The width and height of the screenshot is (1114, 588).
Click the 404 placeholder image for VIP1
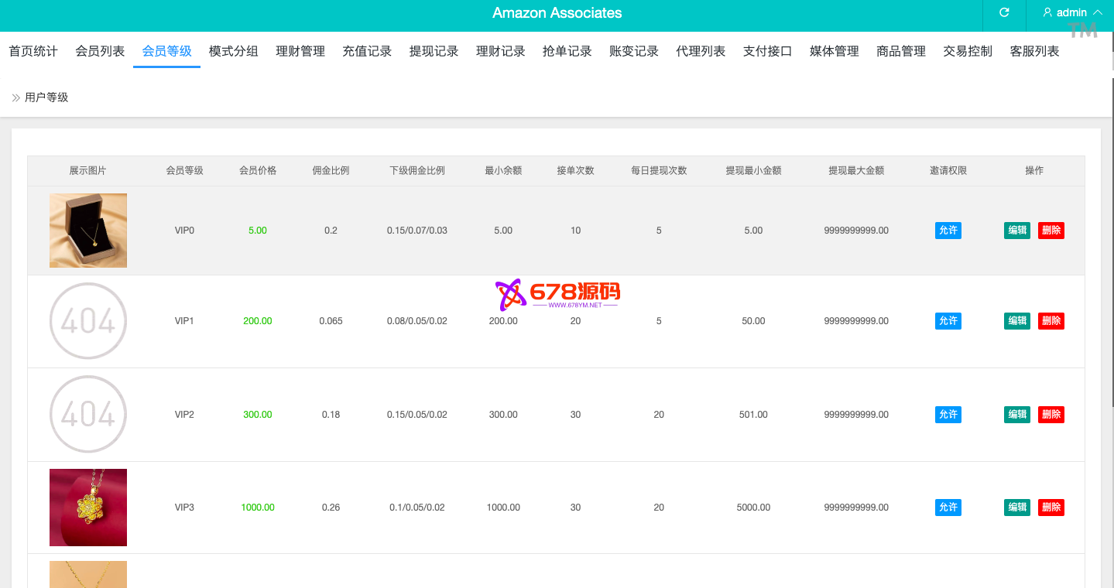click(88, 321)
